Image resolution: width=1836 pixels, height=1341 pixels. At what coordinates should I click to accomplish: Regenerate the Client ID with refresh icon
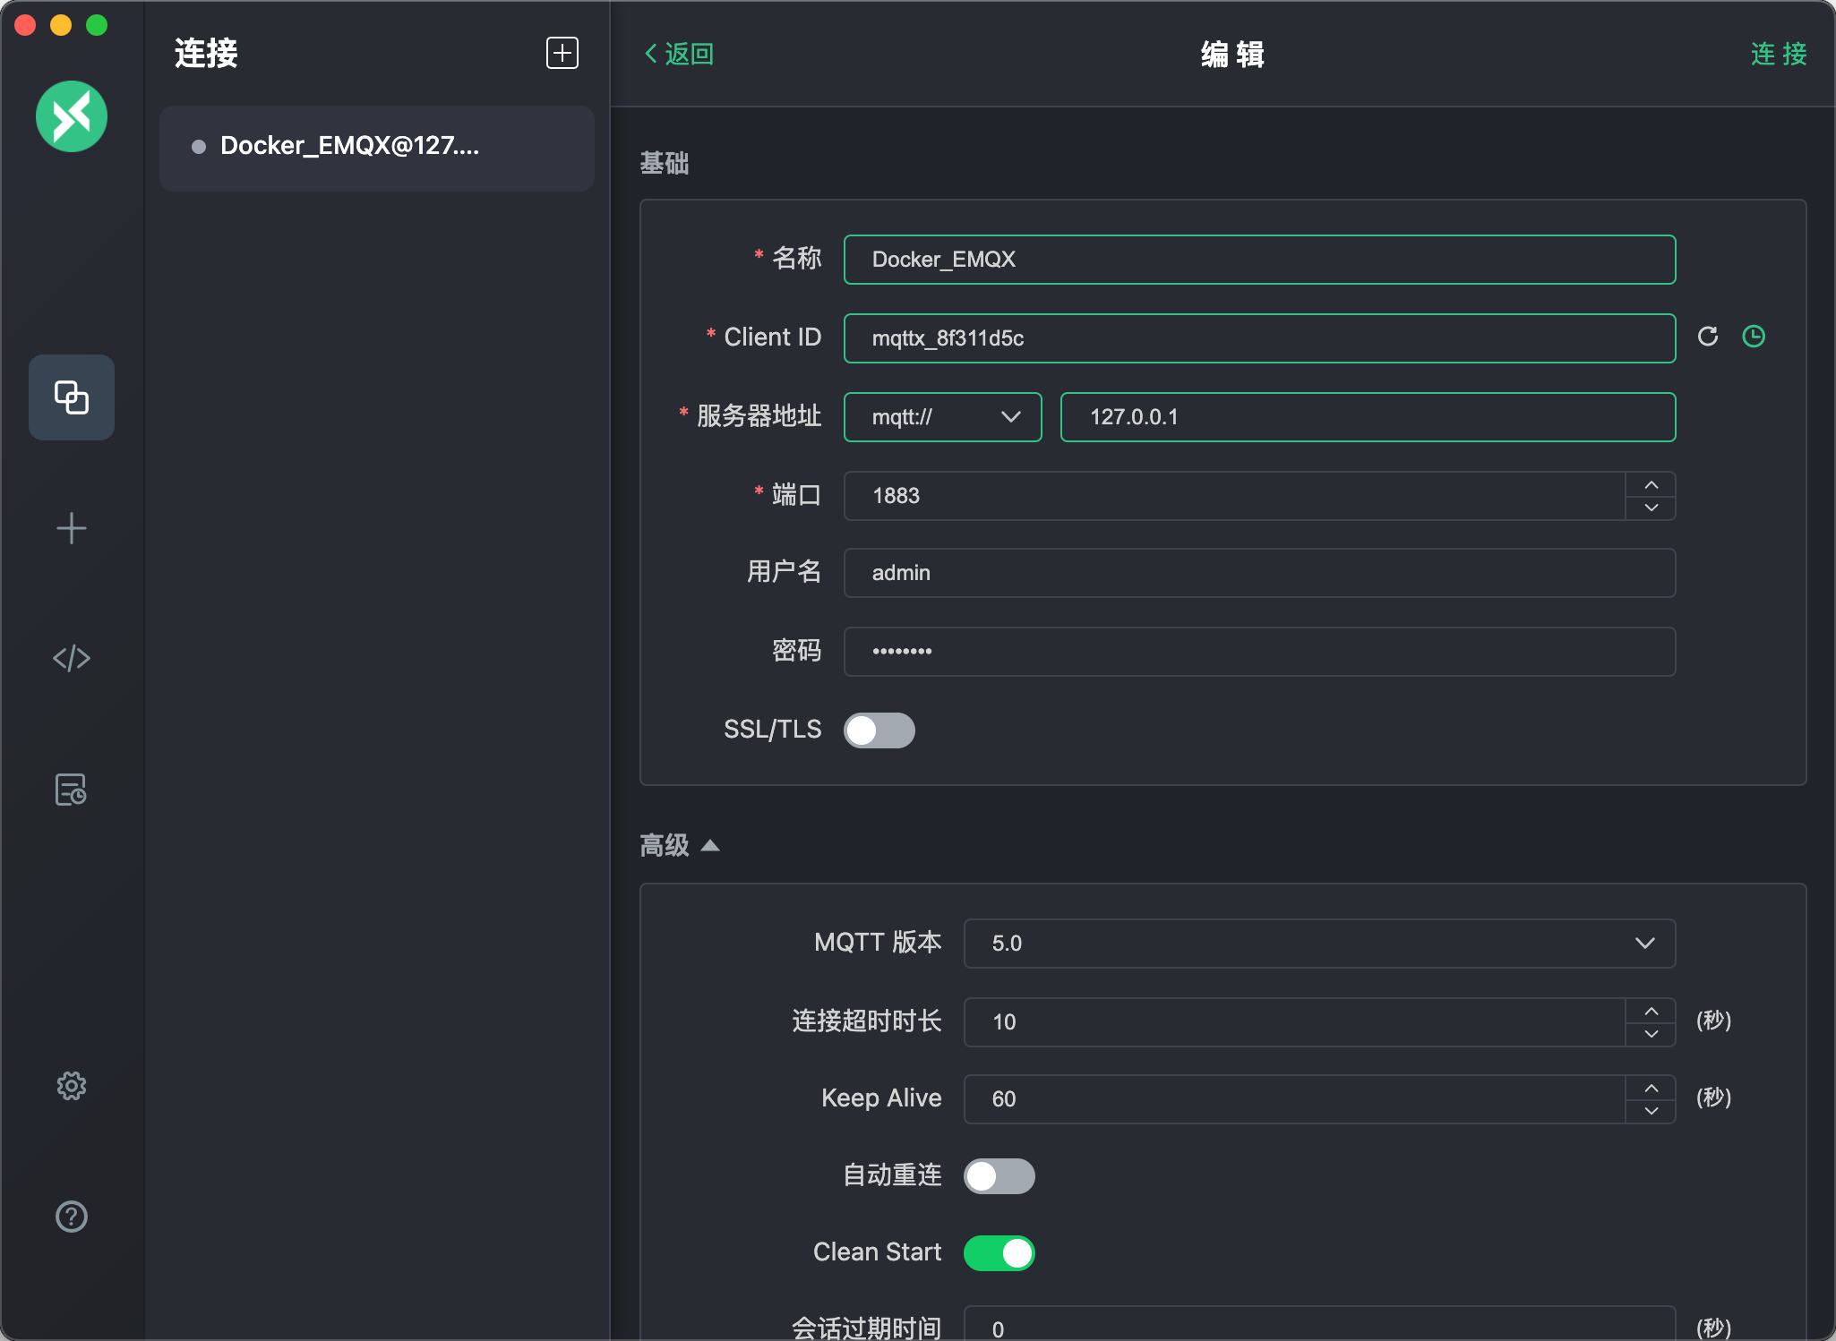[1708, 337]
